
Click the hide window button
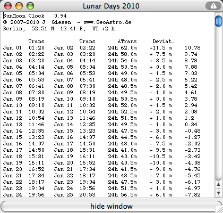tap(111, 206)
